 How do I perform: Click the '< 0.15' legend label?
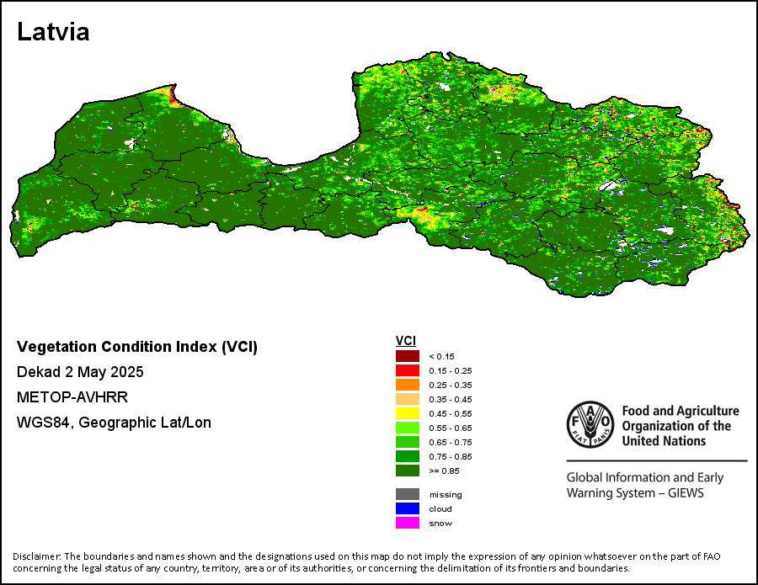[x=442, y=357]
